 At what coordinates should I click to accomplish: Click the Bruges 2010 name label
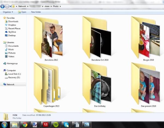coord(148,60)
